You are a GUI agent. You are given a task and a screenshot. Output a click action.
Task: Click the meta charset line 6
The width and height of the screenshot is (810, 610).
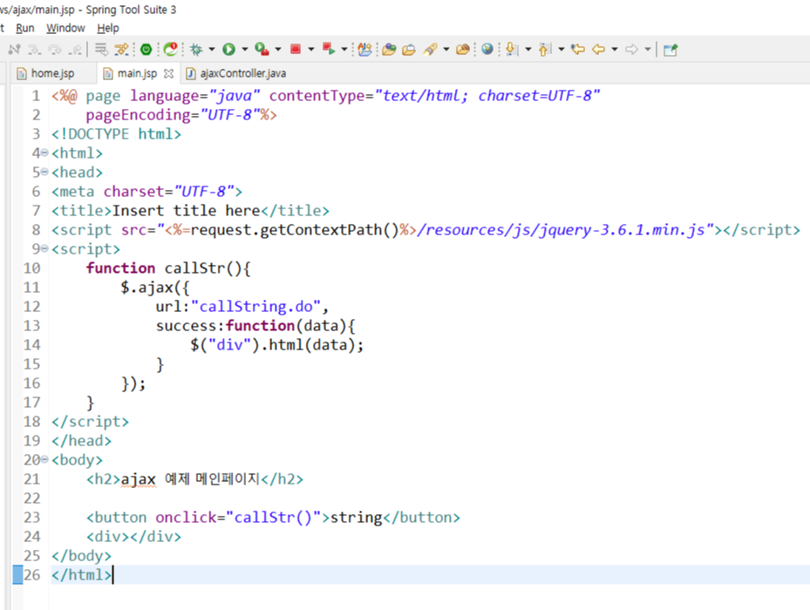point(146,192)
